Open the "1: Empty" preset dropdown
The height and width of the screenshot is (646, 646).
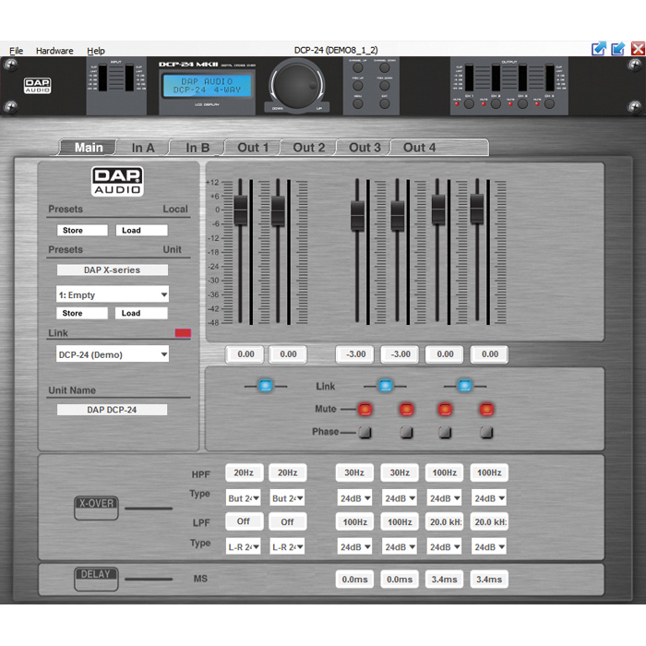113,294
